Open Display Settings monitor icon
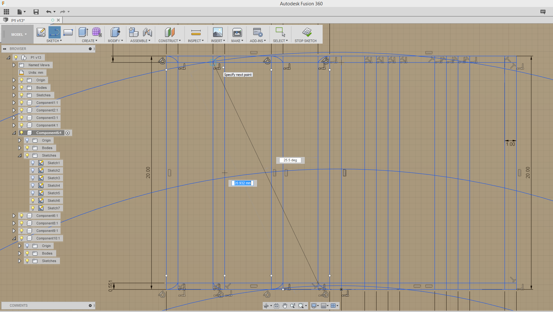Screen dimensions: 553x312 [x=314, y=306]
